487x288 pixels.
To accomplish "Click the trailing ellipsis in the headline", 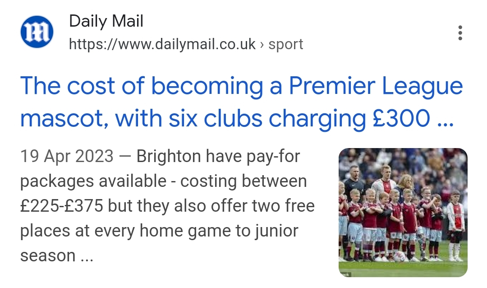I will (446, 119).
